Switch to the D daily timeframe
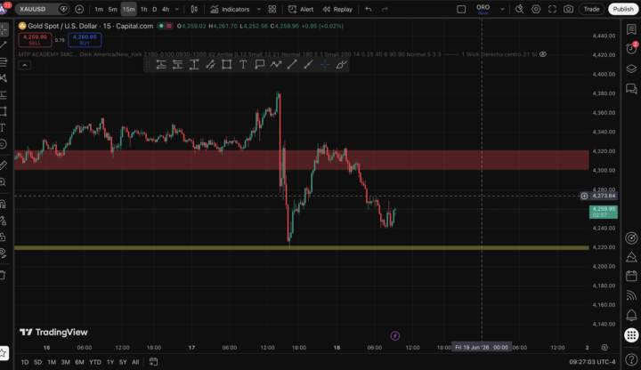Screen dimensions: 641x370 155,9
